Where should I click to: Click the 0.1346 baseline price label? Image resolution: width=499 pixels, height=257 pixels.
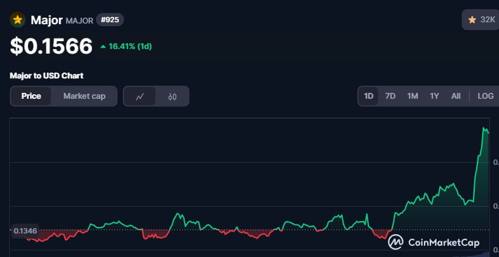[25, 231]
